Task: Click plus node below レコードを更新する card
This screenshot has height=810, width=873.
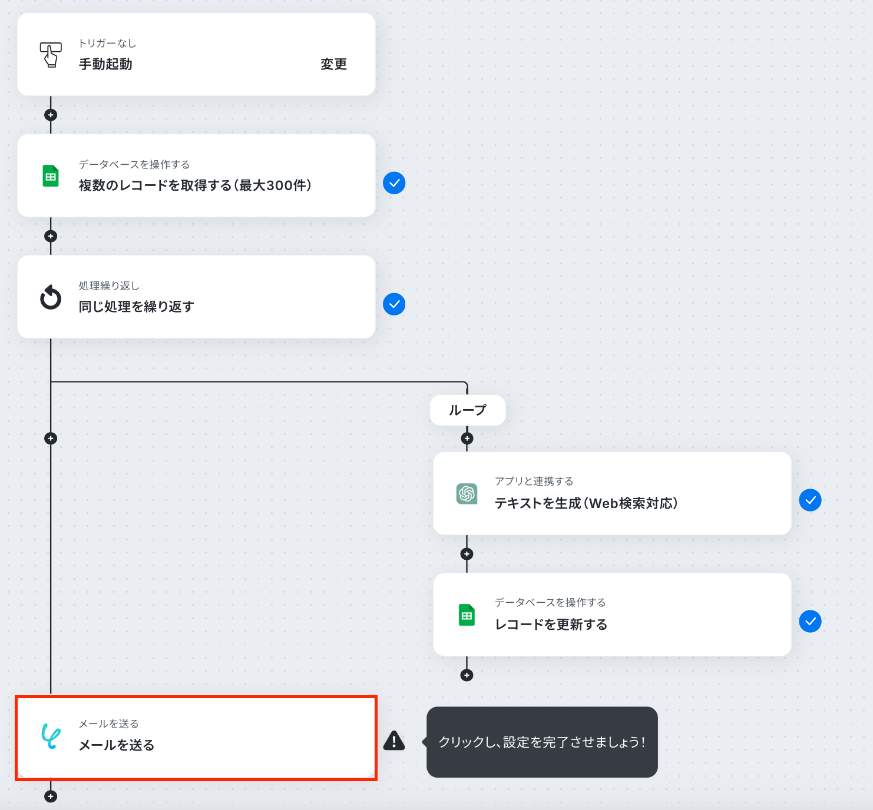Action: tap(467, 675)
